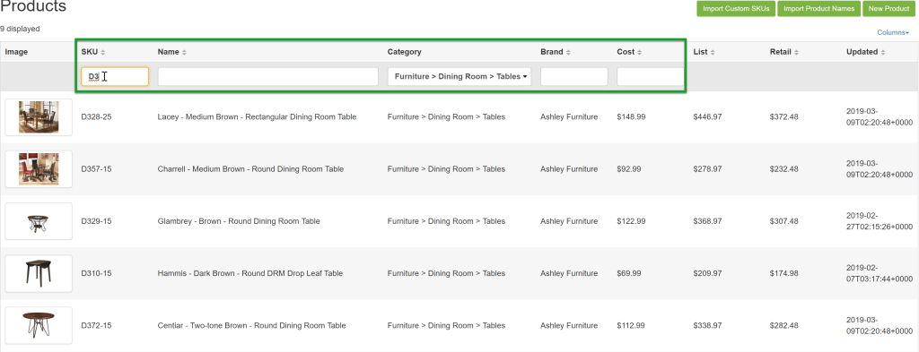Sort by Updated column arrows
919x352 pixels.
pos(883,52)
